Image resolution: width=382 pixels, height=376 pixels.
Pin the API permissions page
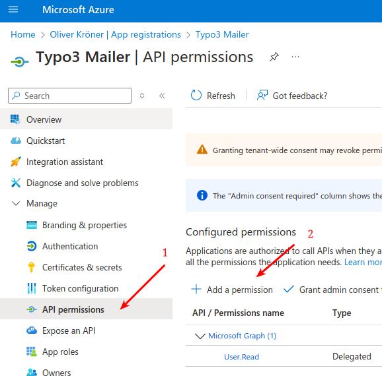274,57
